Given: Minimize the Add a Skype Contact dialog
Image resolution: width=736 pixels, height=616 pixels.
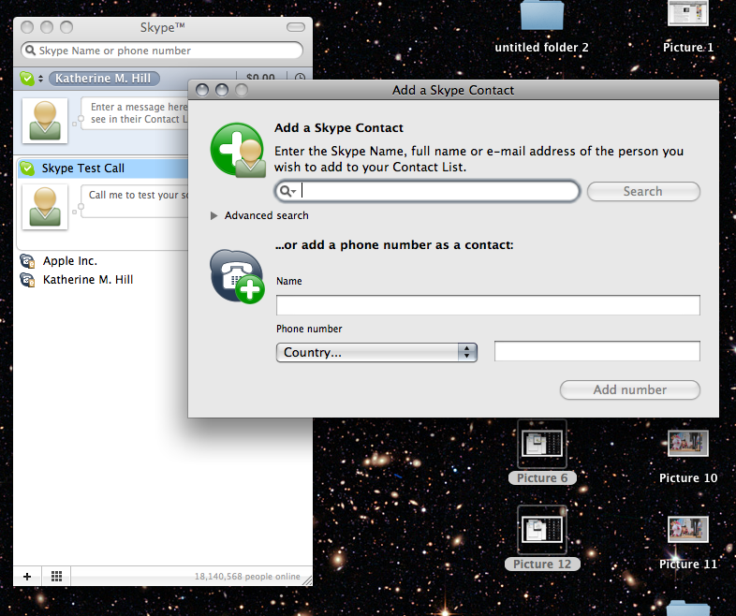Looking at the screenshot, I should coord(222,90).
